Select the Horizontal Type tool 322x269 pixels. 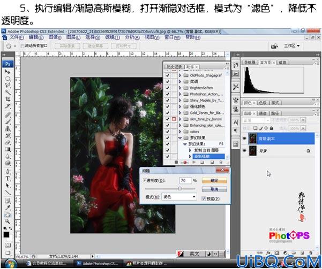tap(8, 179)
